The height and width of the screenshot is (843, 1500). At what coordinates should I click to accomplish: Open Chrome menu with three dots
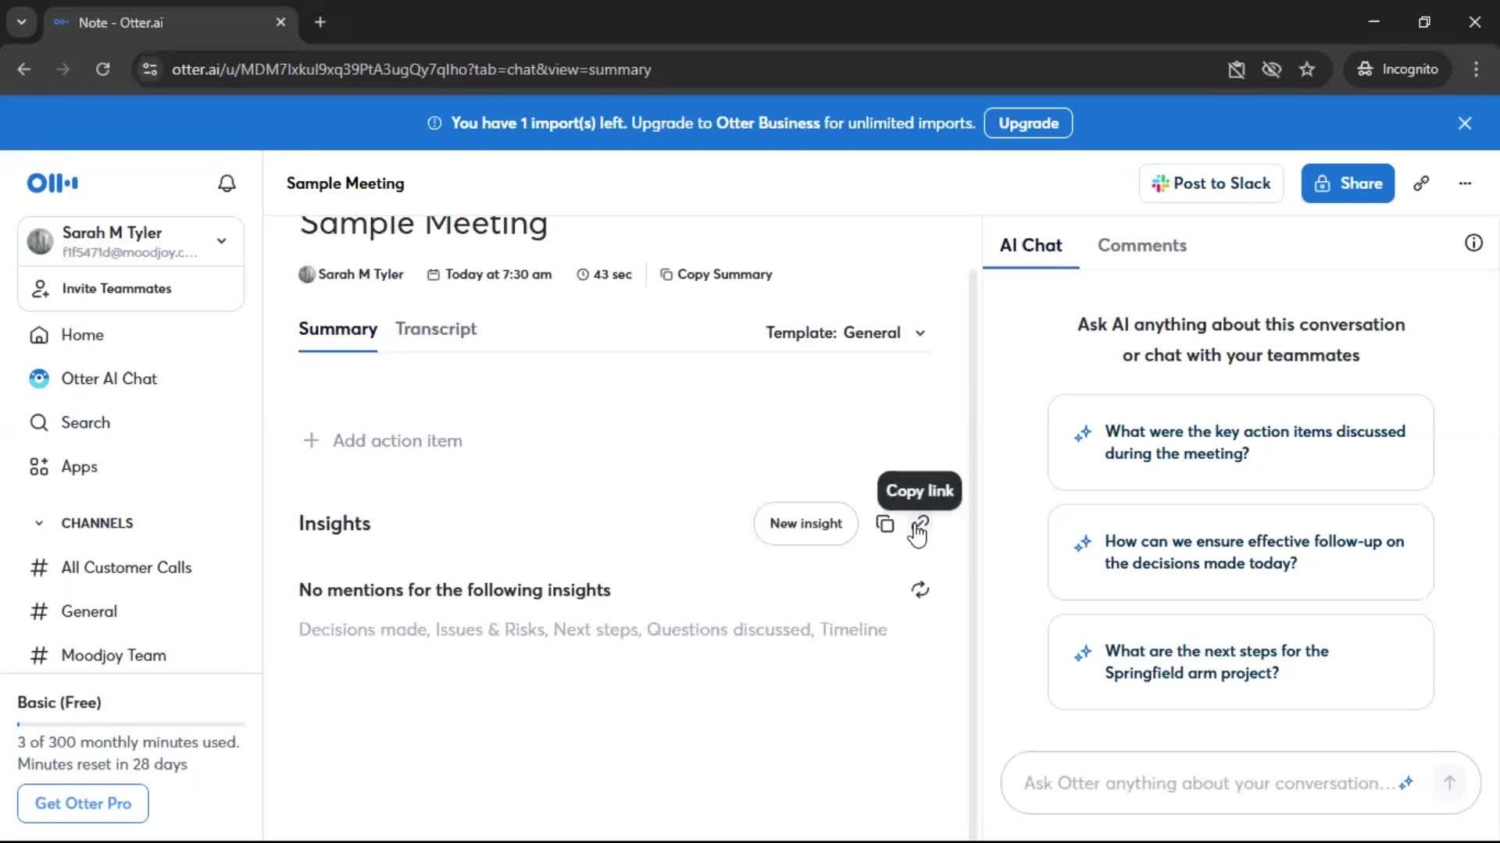click(x=1476, y=69)
